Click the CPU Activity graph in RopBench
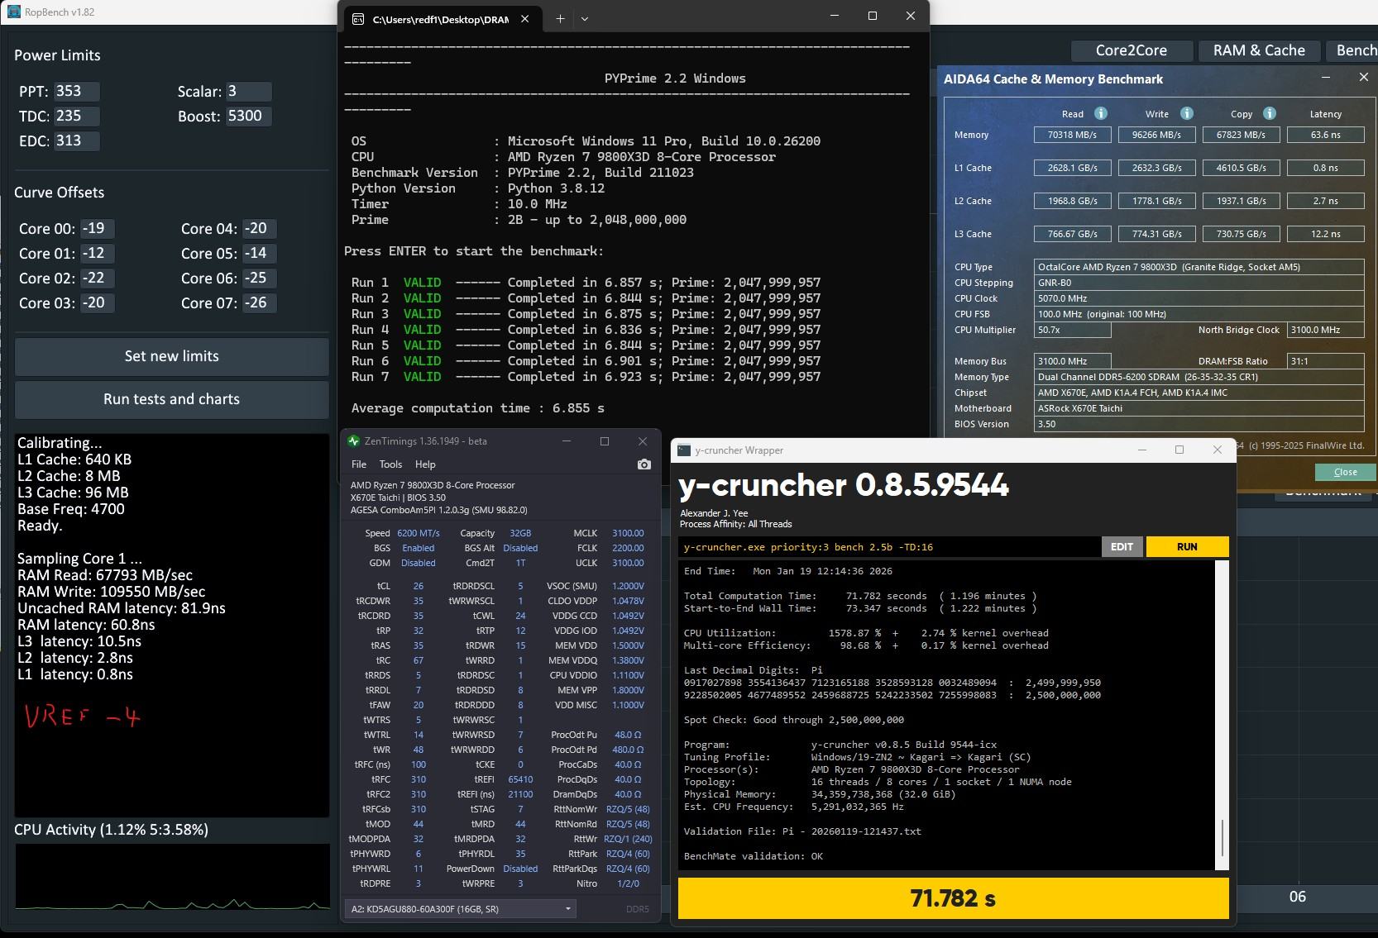Image resolution: width=1378 pixels, height=938 pixels. tap(172, 877)
